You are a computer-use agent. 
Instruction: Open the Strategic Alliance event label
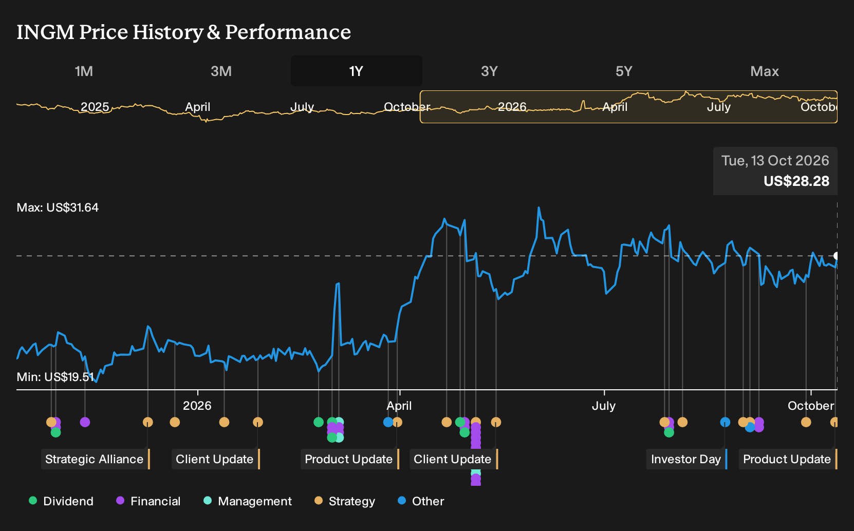tap(95, 459)
